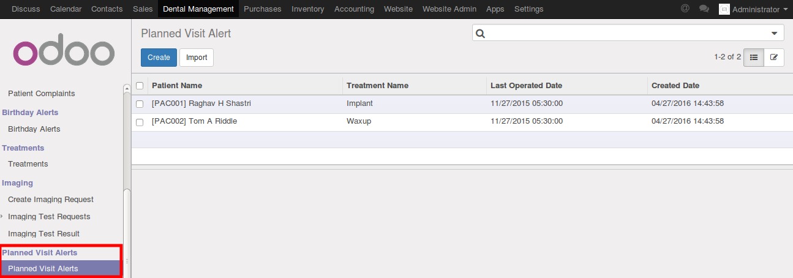793x278 pixels.
Task: Switch to list view icon
Action: click(754, 58)
